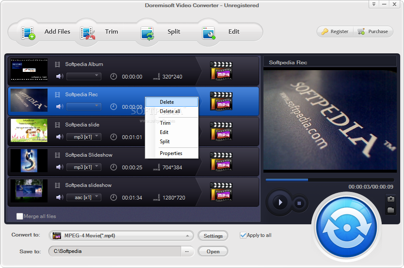Screen dimensions: 404x268
Task: Seek on the preview progress bar
Action: (x=330, y=180)
